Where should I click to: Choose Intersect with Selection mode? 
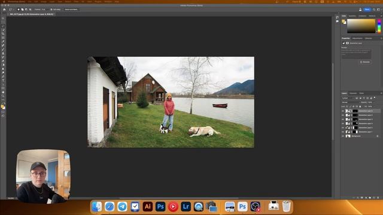click(x=31, y=10)
